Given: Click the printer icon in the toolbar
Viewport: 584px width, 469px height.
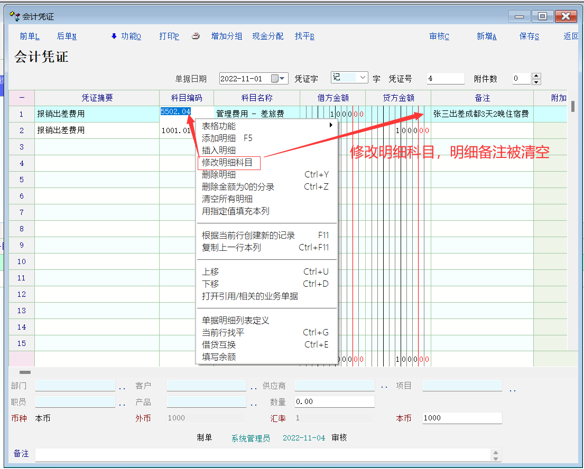Looking at the screenshot, I should [x=196, y=36].
